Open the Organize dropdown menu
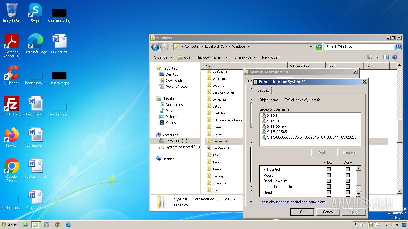Screen dimensions: 408x229 click(163, 57)
